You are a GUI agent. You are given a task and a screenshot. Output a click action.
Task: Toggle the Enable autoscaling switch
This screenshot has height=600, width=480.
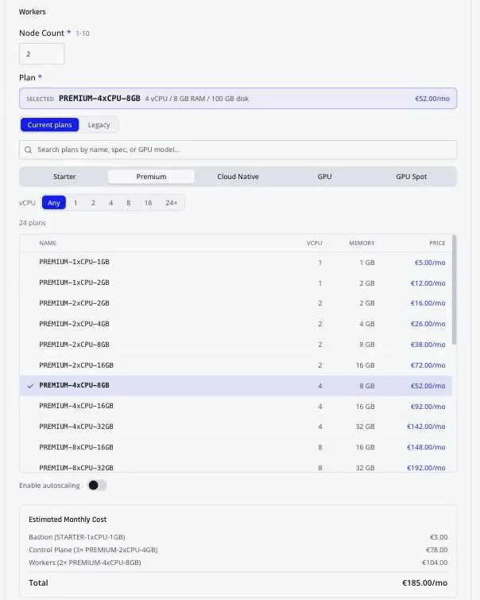(97, 485)
